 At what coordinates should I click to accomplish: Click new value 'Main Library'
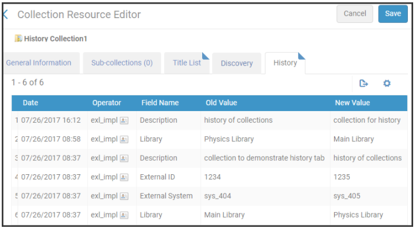pyautogui.click(x=353, y=139)
